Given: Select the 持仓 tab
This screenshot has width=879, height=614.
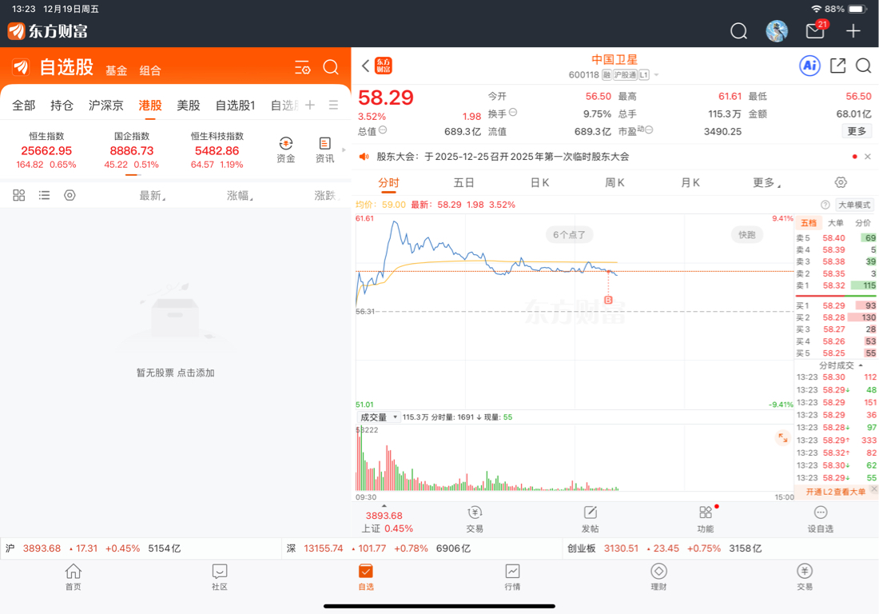Looking at the screenshot, I should [x=62, y=106].
